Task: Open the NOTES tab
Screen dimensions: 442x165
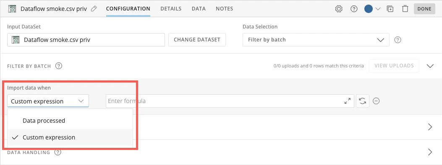Action: pyautogui.click(x=225, y=9)
